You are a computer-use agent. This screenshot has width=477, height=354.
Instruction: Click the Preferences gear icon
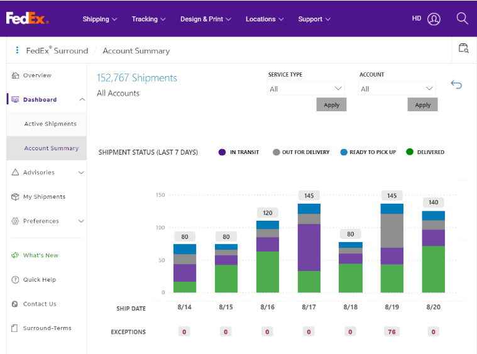tap(15, 221)
